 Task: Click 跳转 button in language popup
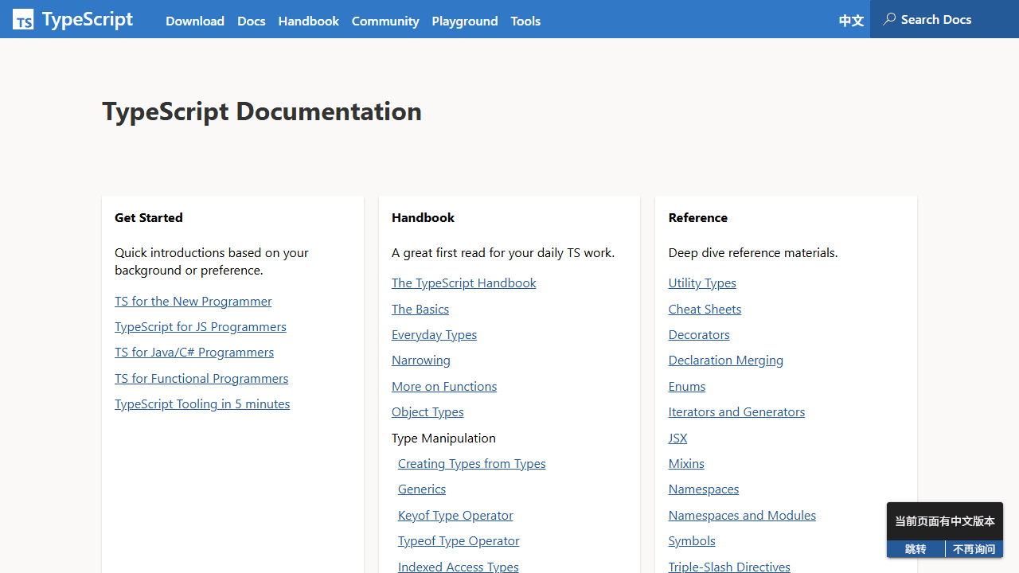916,549
